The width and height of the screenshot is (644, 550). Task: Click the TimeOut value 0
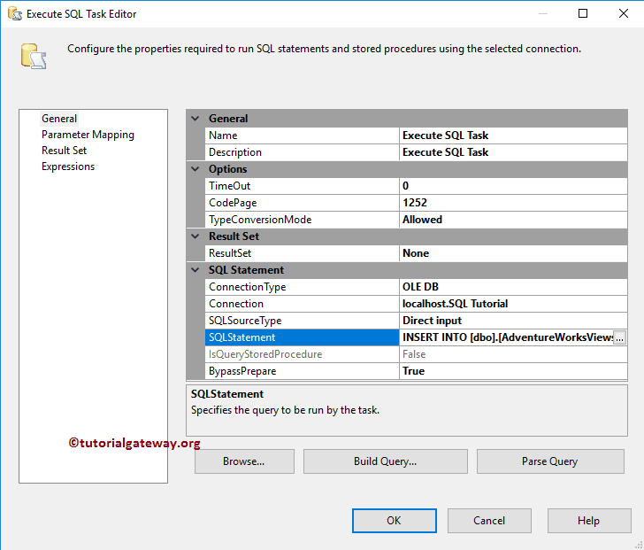click(513, 186)
